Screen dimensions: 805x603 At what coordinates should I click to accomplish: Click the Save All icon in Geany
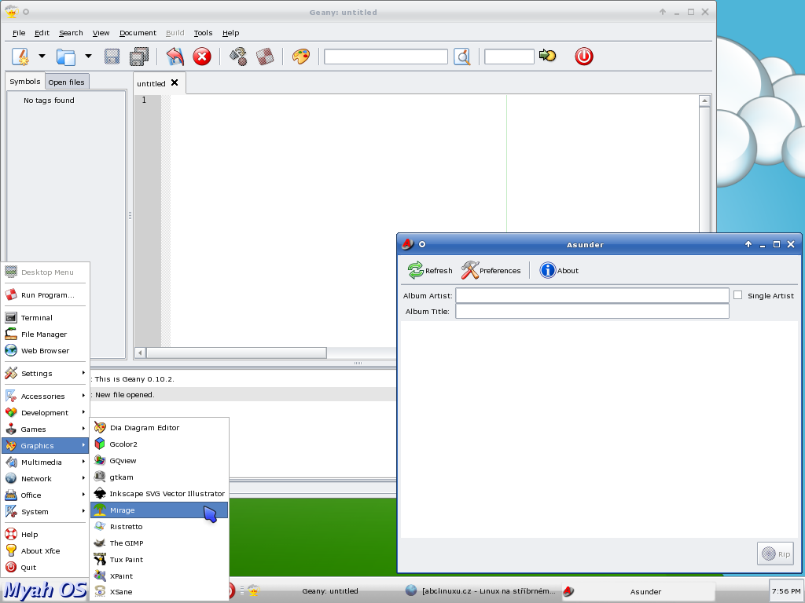click(139, 57)
